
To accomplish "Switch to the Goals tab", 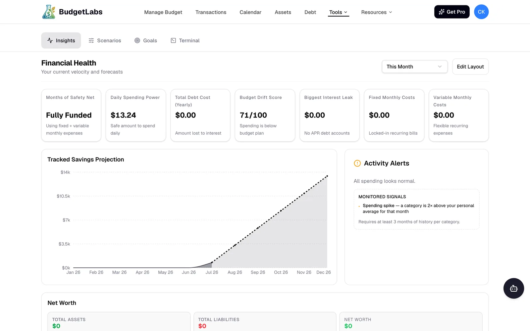I will point(146,40).
